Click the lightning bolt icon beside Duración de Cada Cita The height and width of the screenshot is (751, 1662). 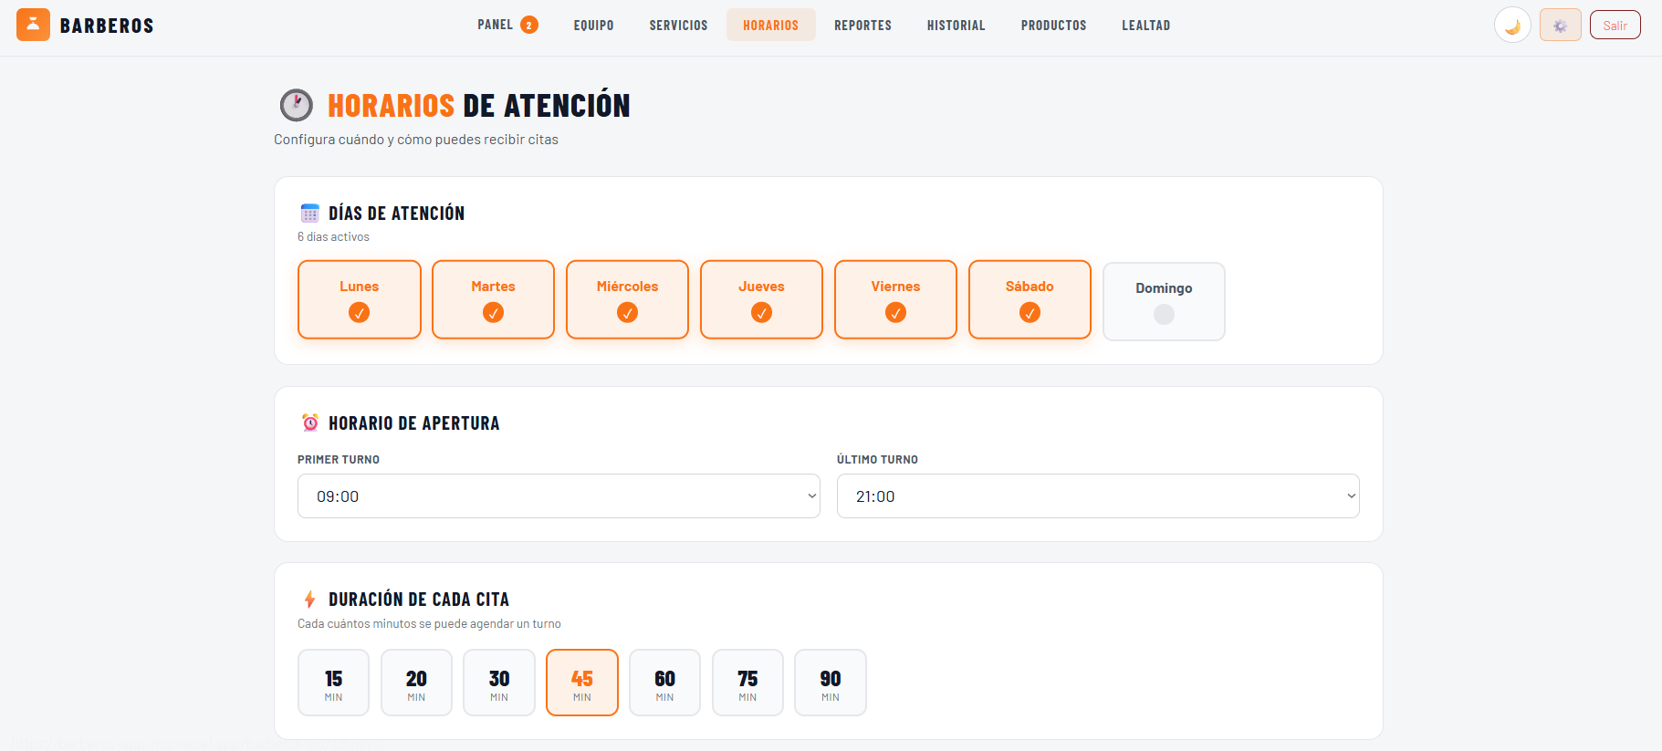(309, 600)
